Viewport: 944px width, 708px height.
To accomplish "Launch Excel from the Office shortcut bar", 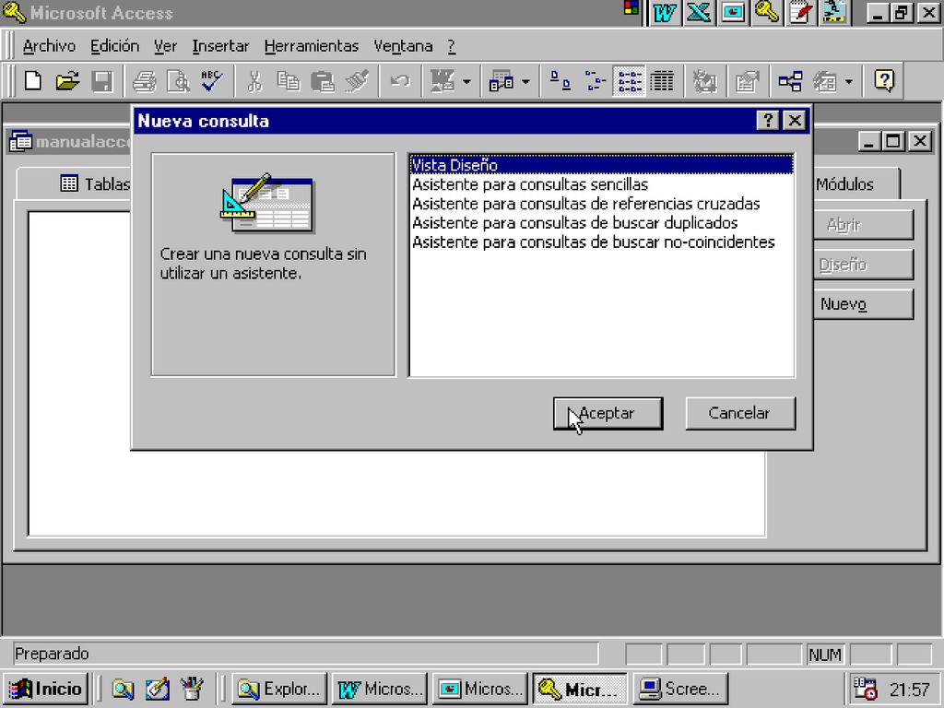I will [x=699, y=12].
